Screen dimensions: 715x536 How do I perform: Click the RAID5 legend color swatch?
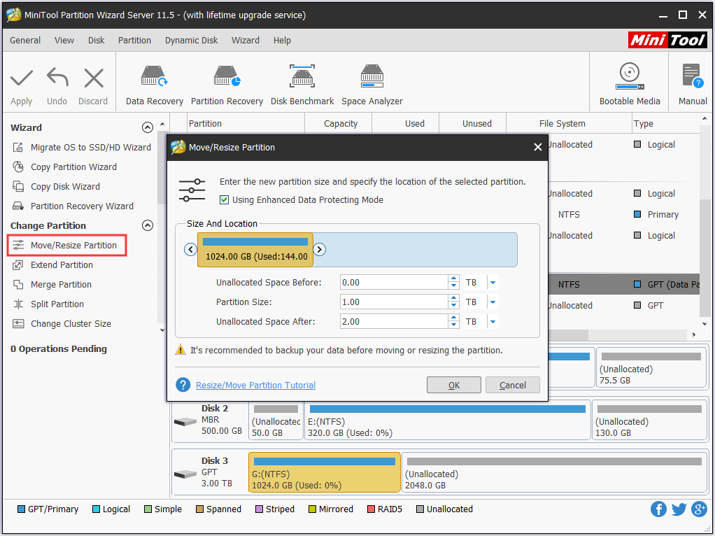[x=371, y=509]
